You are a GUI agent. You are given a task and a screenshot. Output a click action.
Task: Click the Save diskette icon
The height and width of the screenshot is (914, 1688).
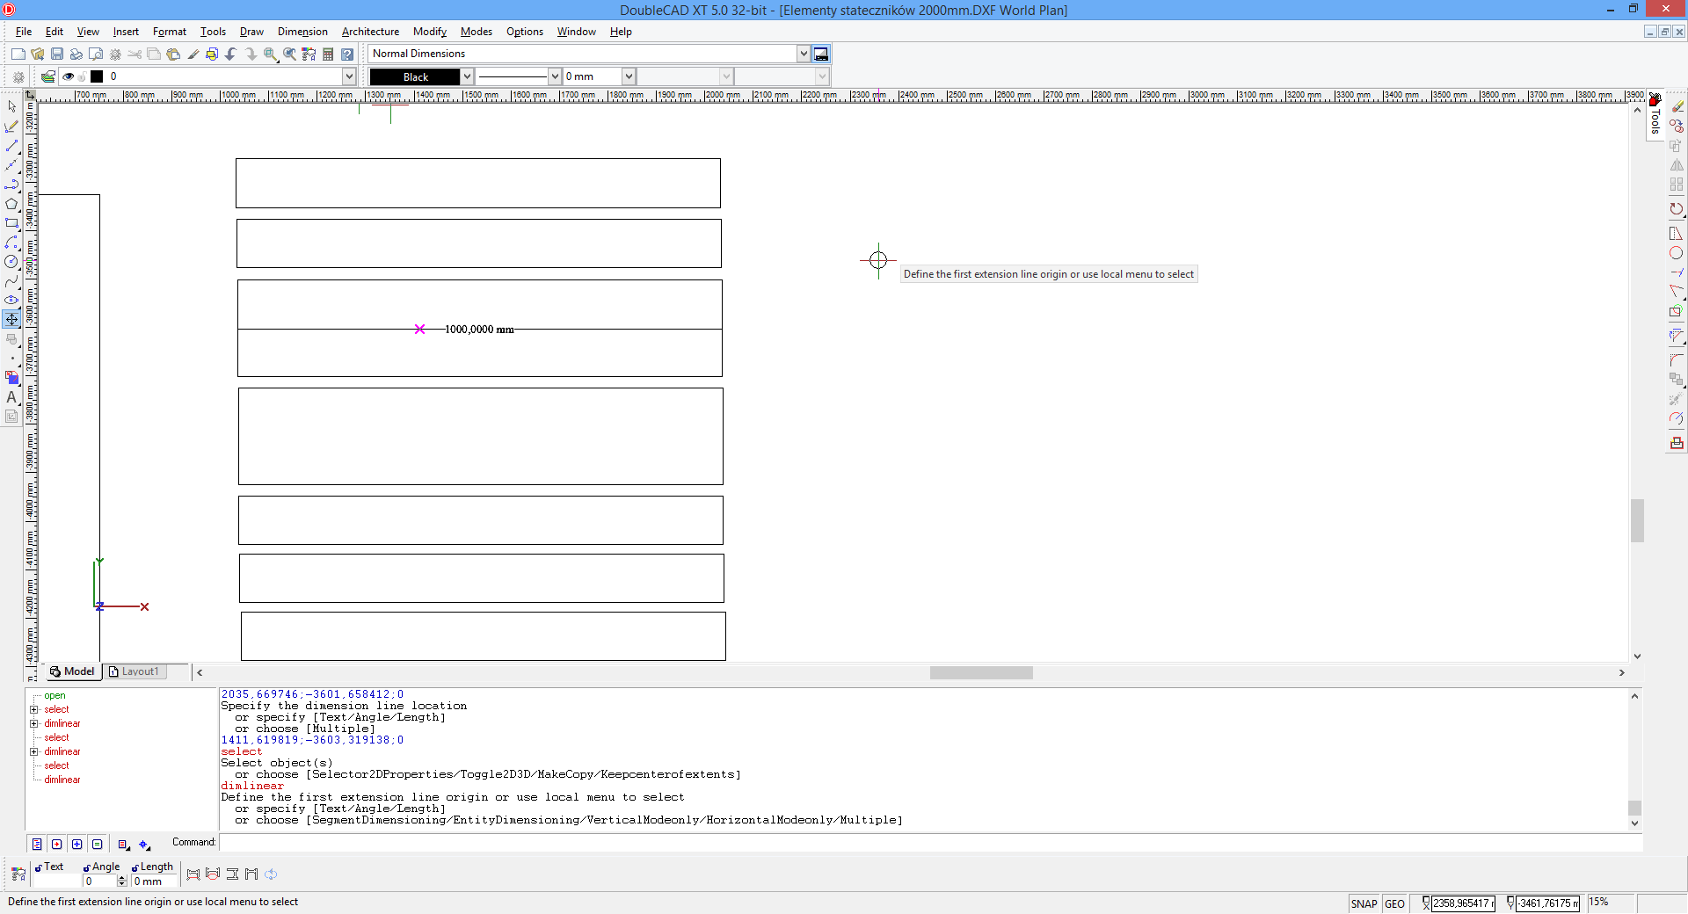coord(57,54)
